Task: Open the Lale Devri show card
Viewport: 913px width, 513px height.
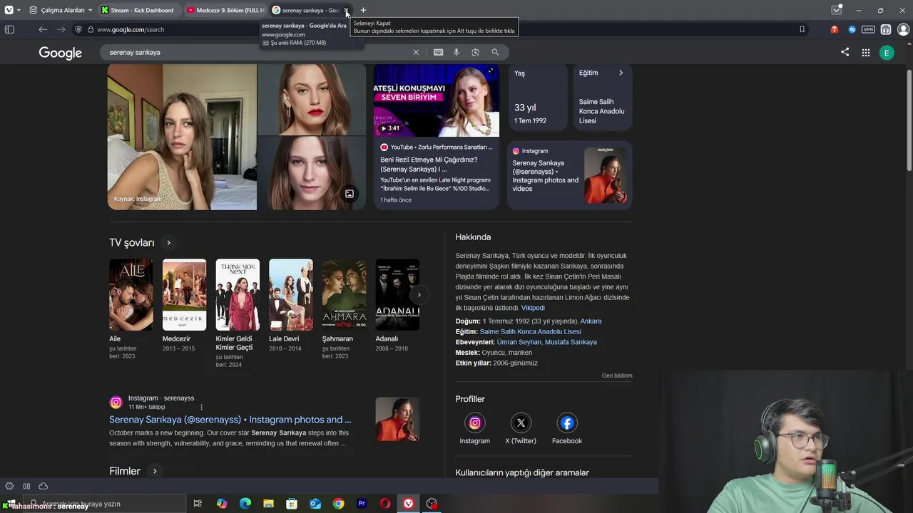Action: (290, 305)
